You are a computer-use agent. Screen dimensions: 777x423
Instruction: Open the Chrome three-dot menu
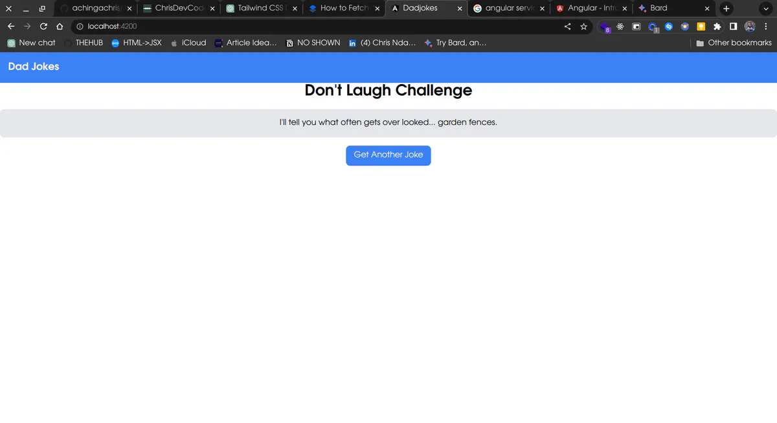coord(767,27)
